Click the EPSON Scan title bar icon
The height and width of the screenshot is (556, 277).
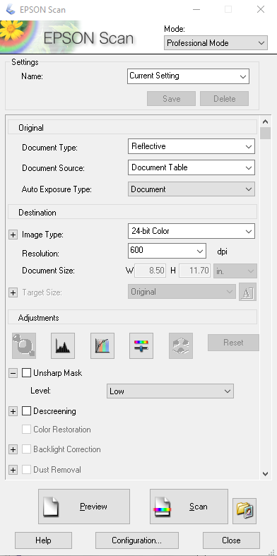[11, 10]
